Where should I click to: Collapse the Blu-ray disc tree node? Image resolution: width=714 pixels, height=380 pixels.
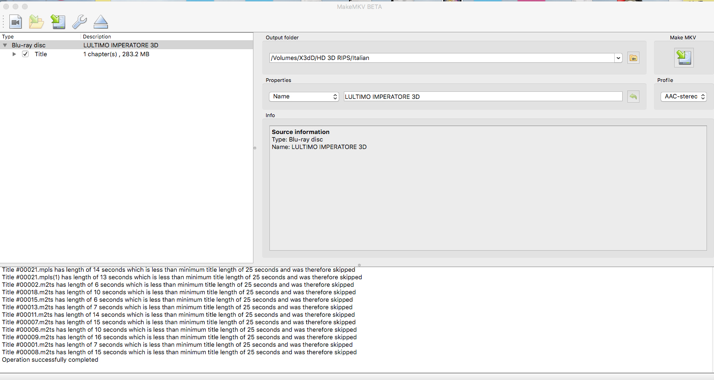[x=5, y=45]
